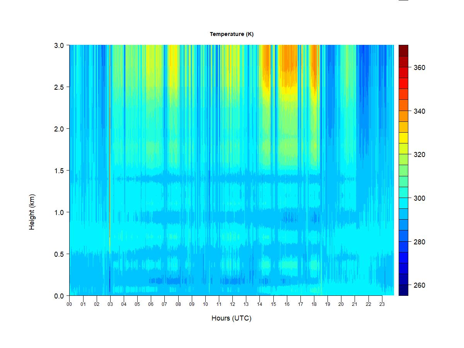Click the "Temperature (K)" plot title

tap(232, 34)
